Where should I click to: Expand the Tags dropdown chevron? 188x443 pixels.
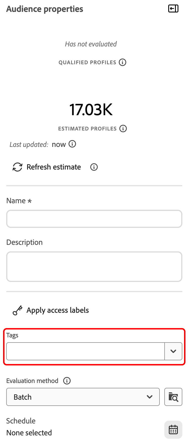coord(173,351)
